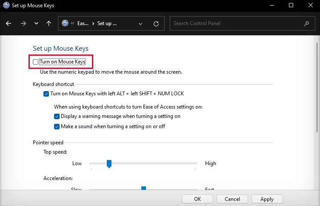Go up one level with the Up arrow
The width and height of the screenshot is (320, 206).
point(49,24)
